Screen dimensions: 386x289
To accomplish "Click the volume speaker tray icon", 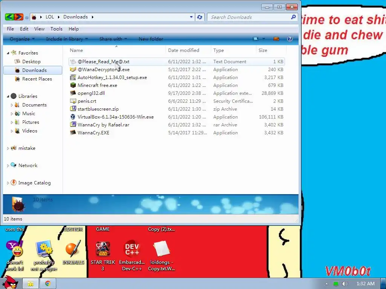I will coord(345,284).
